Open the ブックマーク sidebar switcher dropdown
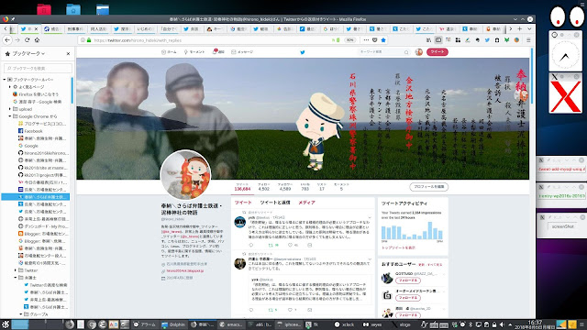Viewport: 587px width, 330px height. click(28, 54)
